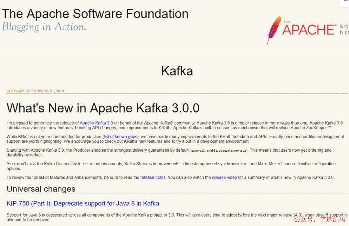
Task: Open KIP-750 Deprecate Java 8 support heading link
Action: (83, 203)
